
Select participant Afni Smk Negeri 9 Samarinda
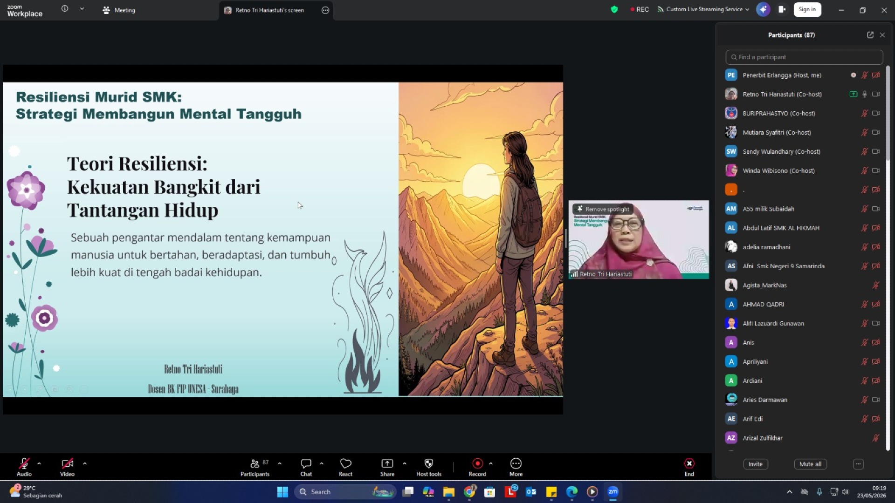coord(804,266)
